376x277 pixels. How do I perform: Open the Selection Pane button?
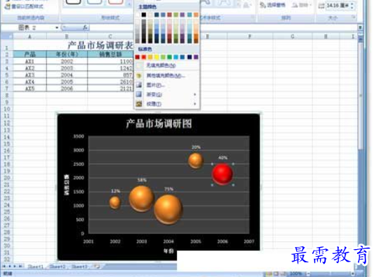tap(273, 5)
